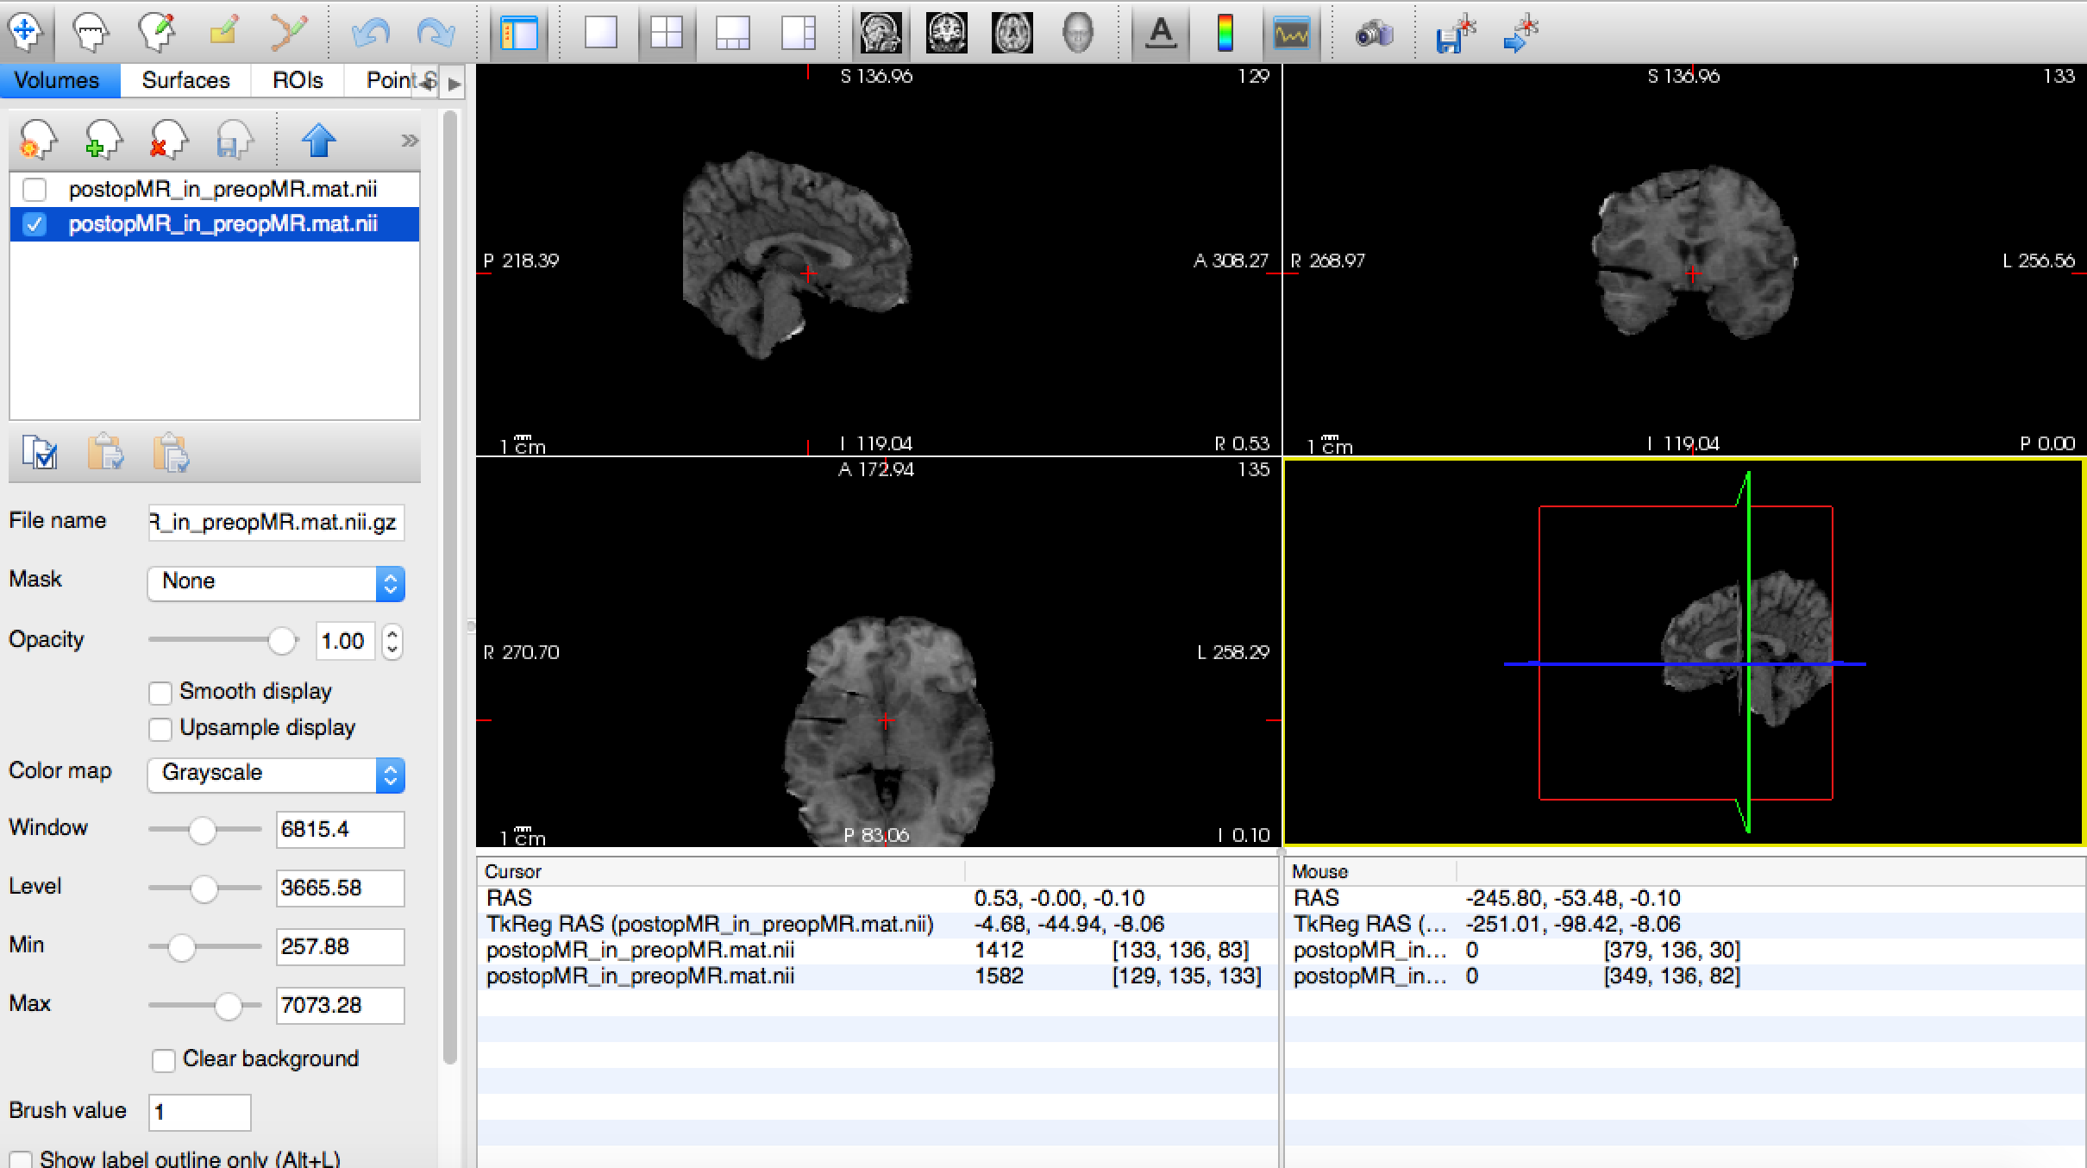Enable Upsample display checkbox
Viewport: 2087px width, 1168px height.
[160, 729]
